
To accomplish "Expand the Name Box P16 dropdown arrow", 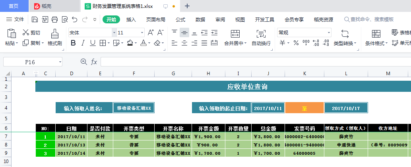I will (x=60, y=62).
